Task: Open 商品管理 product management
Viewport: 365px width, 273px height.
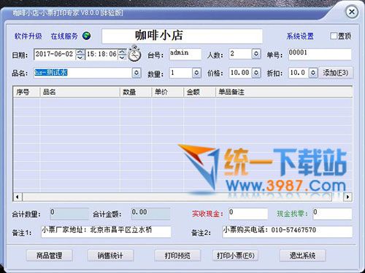Action: (x=49, y=256)
